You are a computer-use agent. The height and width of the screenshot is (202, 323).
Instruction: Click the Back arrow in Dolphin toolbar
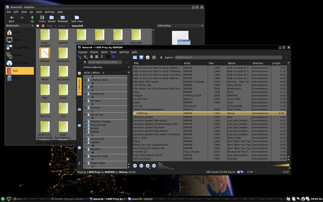(12, 19)
